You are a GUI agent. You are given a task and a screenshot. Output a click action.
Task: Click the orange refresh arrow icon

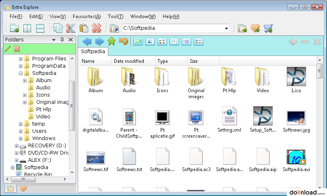[x=124, y=41]
